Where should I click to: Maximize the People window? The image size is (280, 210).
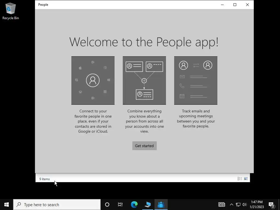click(235, 5)
